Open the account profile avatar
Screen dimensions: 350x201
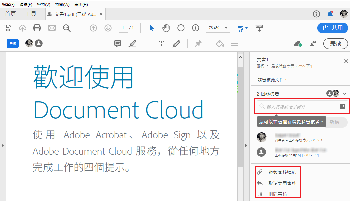344,14
